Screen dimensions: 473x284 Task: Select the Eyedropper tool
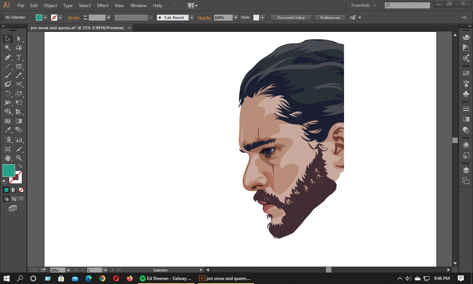pyautogui.click(x=7, y=130)
